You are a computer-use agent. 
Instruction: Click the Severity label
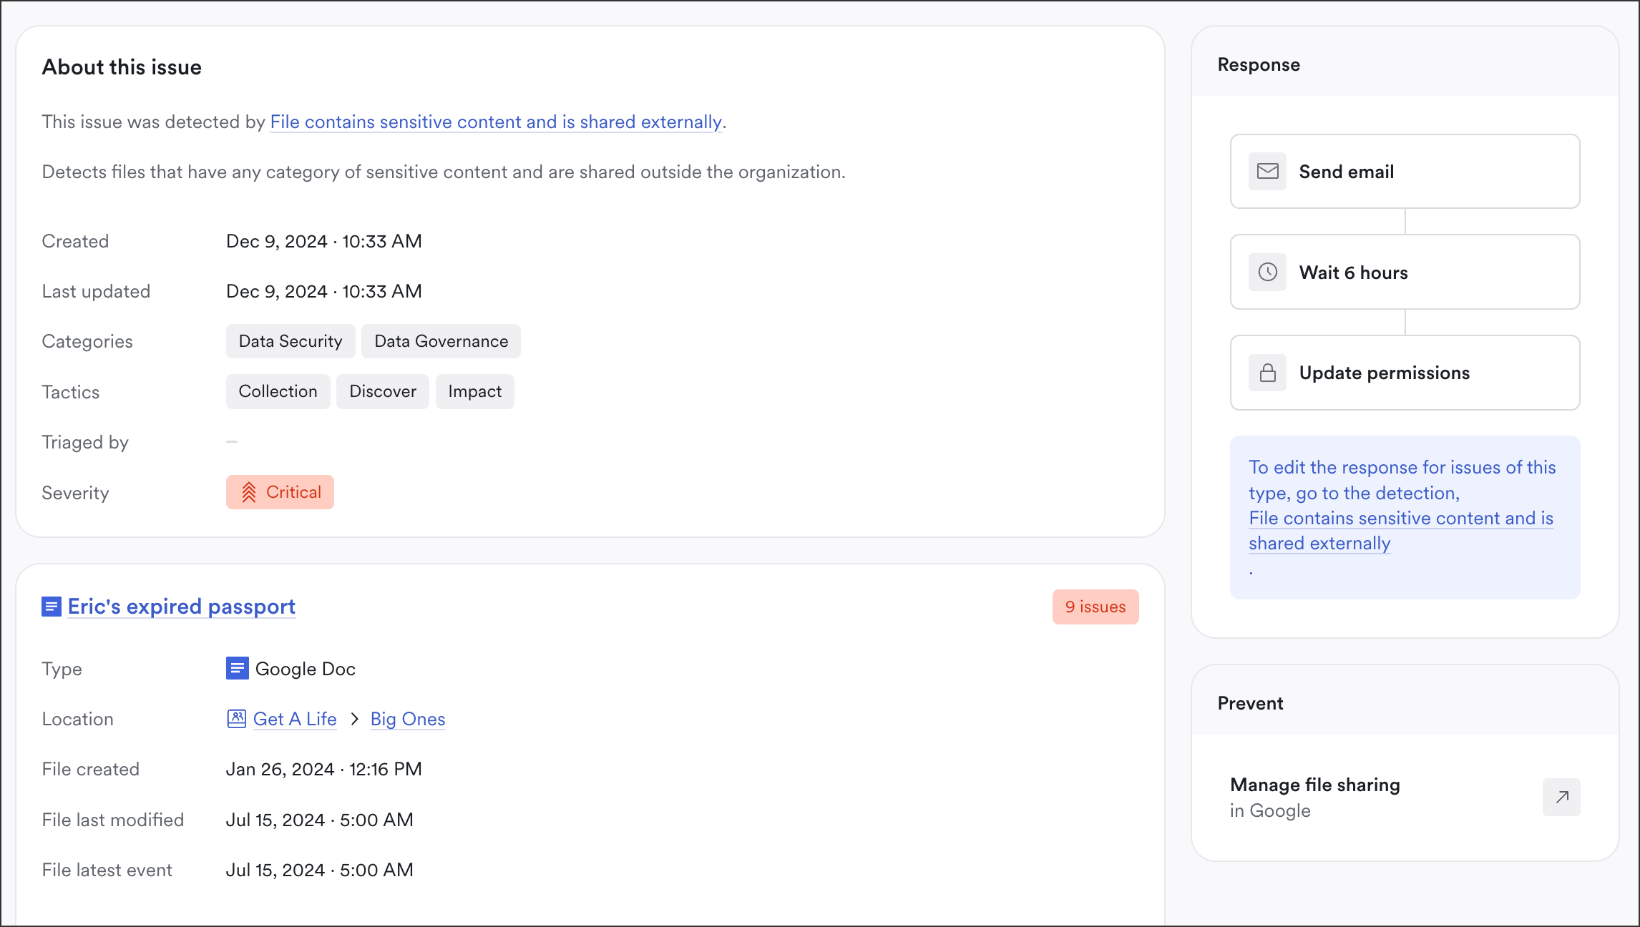click(x=75, y=493)
